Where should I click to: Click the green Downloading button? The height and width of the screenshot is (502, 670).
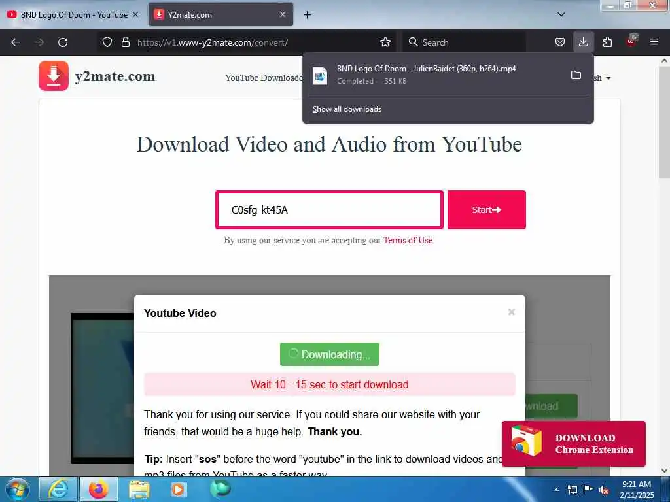330,354
